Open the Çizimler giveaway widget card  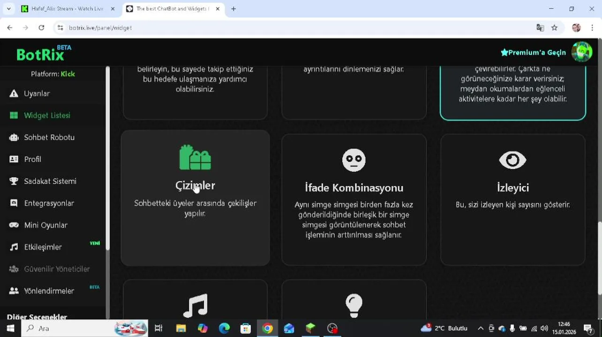point(195,198)
